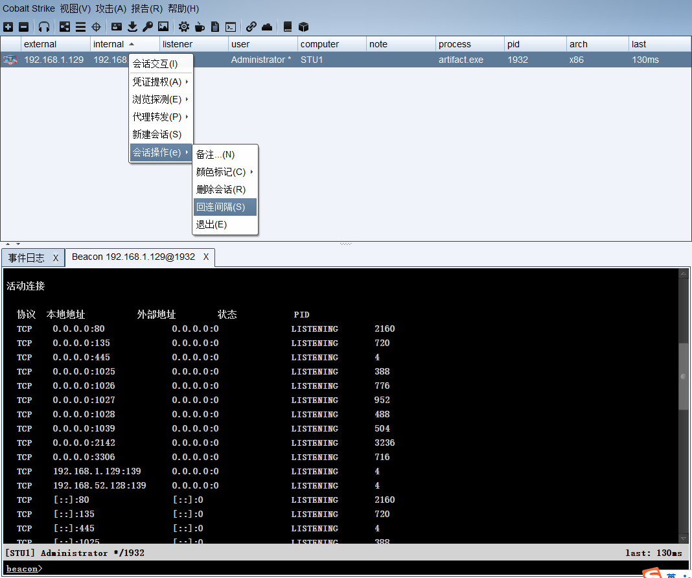Close the Beacon 192.168.1.129@1932 tab
The width and height of the screenshot is (692, 578).
(x=205, y=257)
